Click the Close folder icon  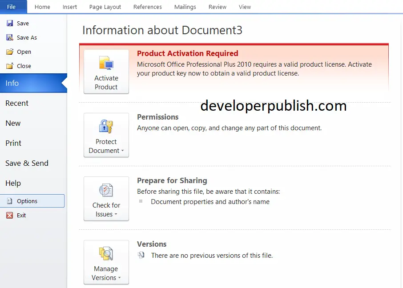(x=10, y=66)
